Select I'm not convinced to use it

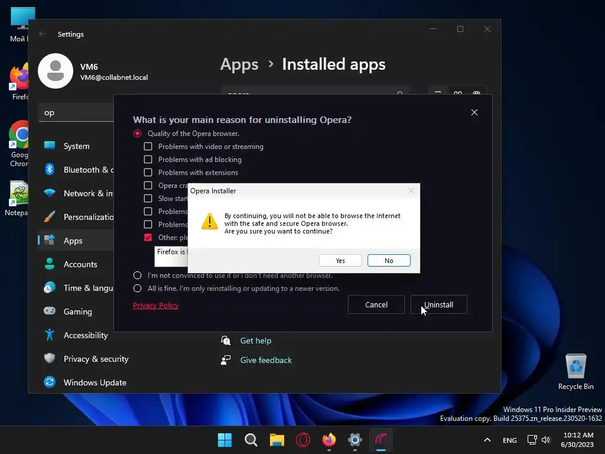[137, 275]
